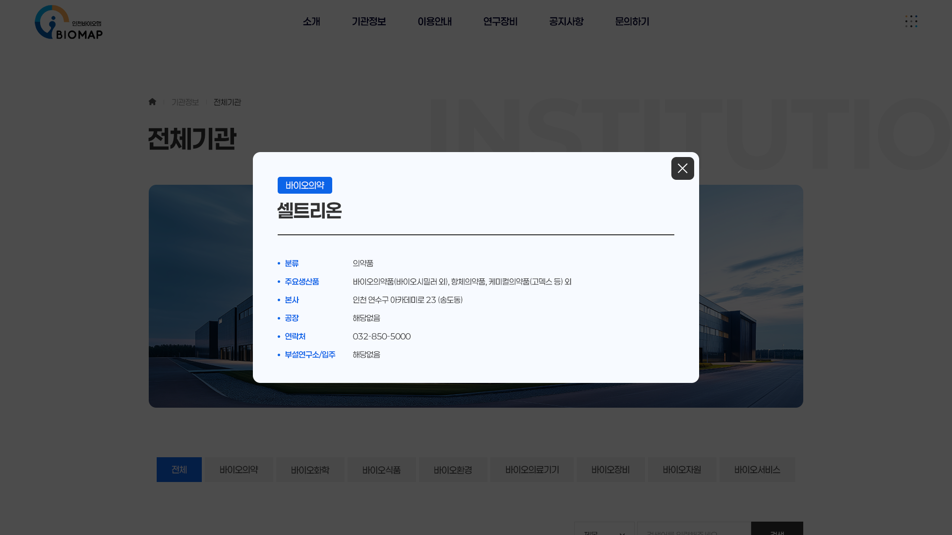Screen dimensions: 952x535
Task: Select the 전체 category tab
Action: point(179,470)
